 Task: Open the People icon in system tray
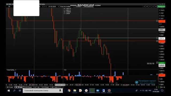137,91
